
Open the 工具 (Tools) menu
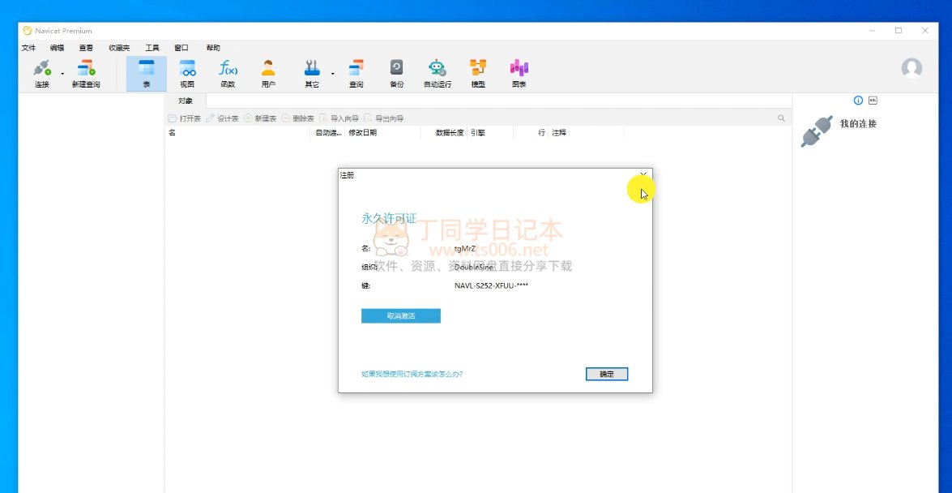[152, 48]
